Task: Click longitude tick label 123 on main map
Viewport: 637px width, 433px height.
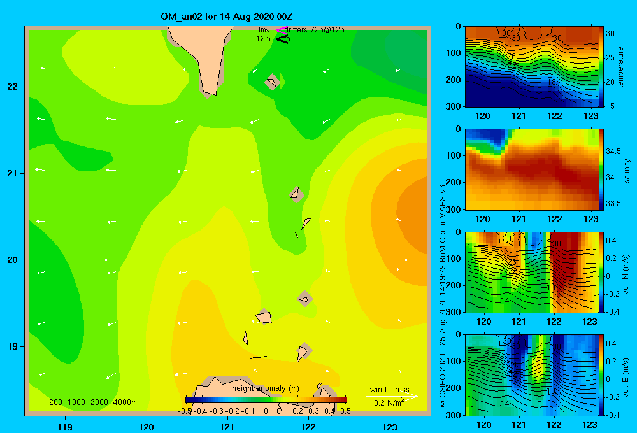Action: click(x=390, y=427)
